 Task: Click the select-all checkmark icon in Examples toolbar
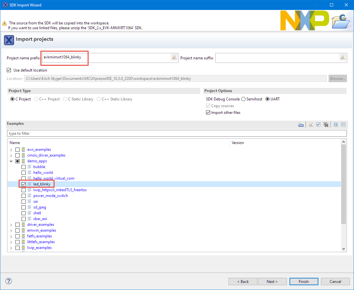pyautogui.click(x=318, y=125)
